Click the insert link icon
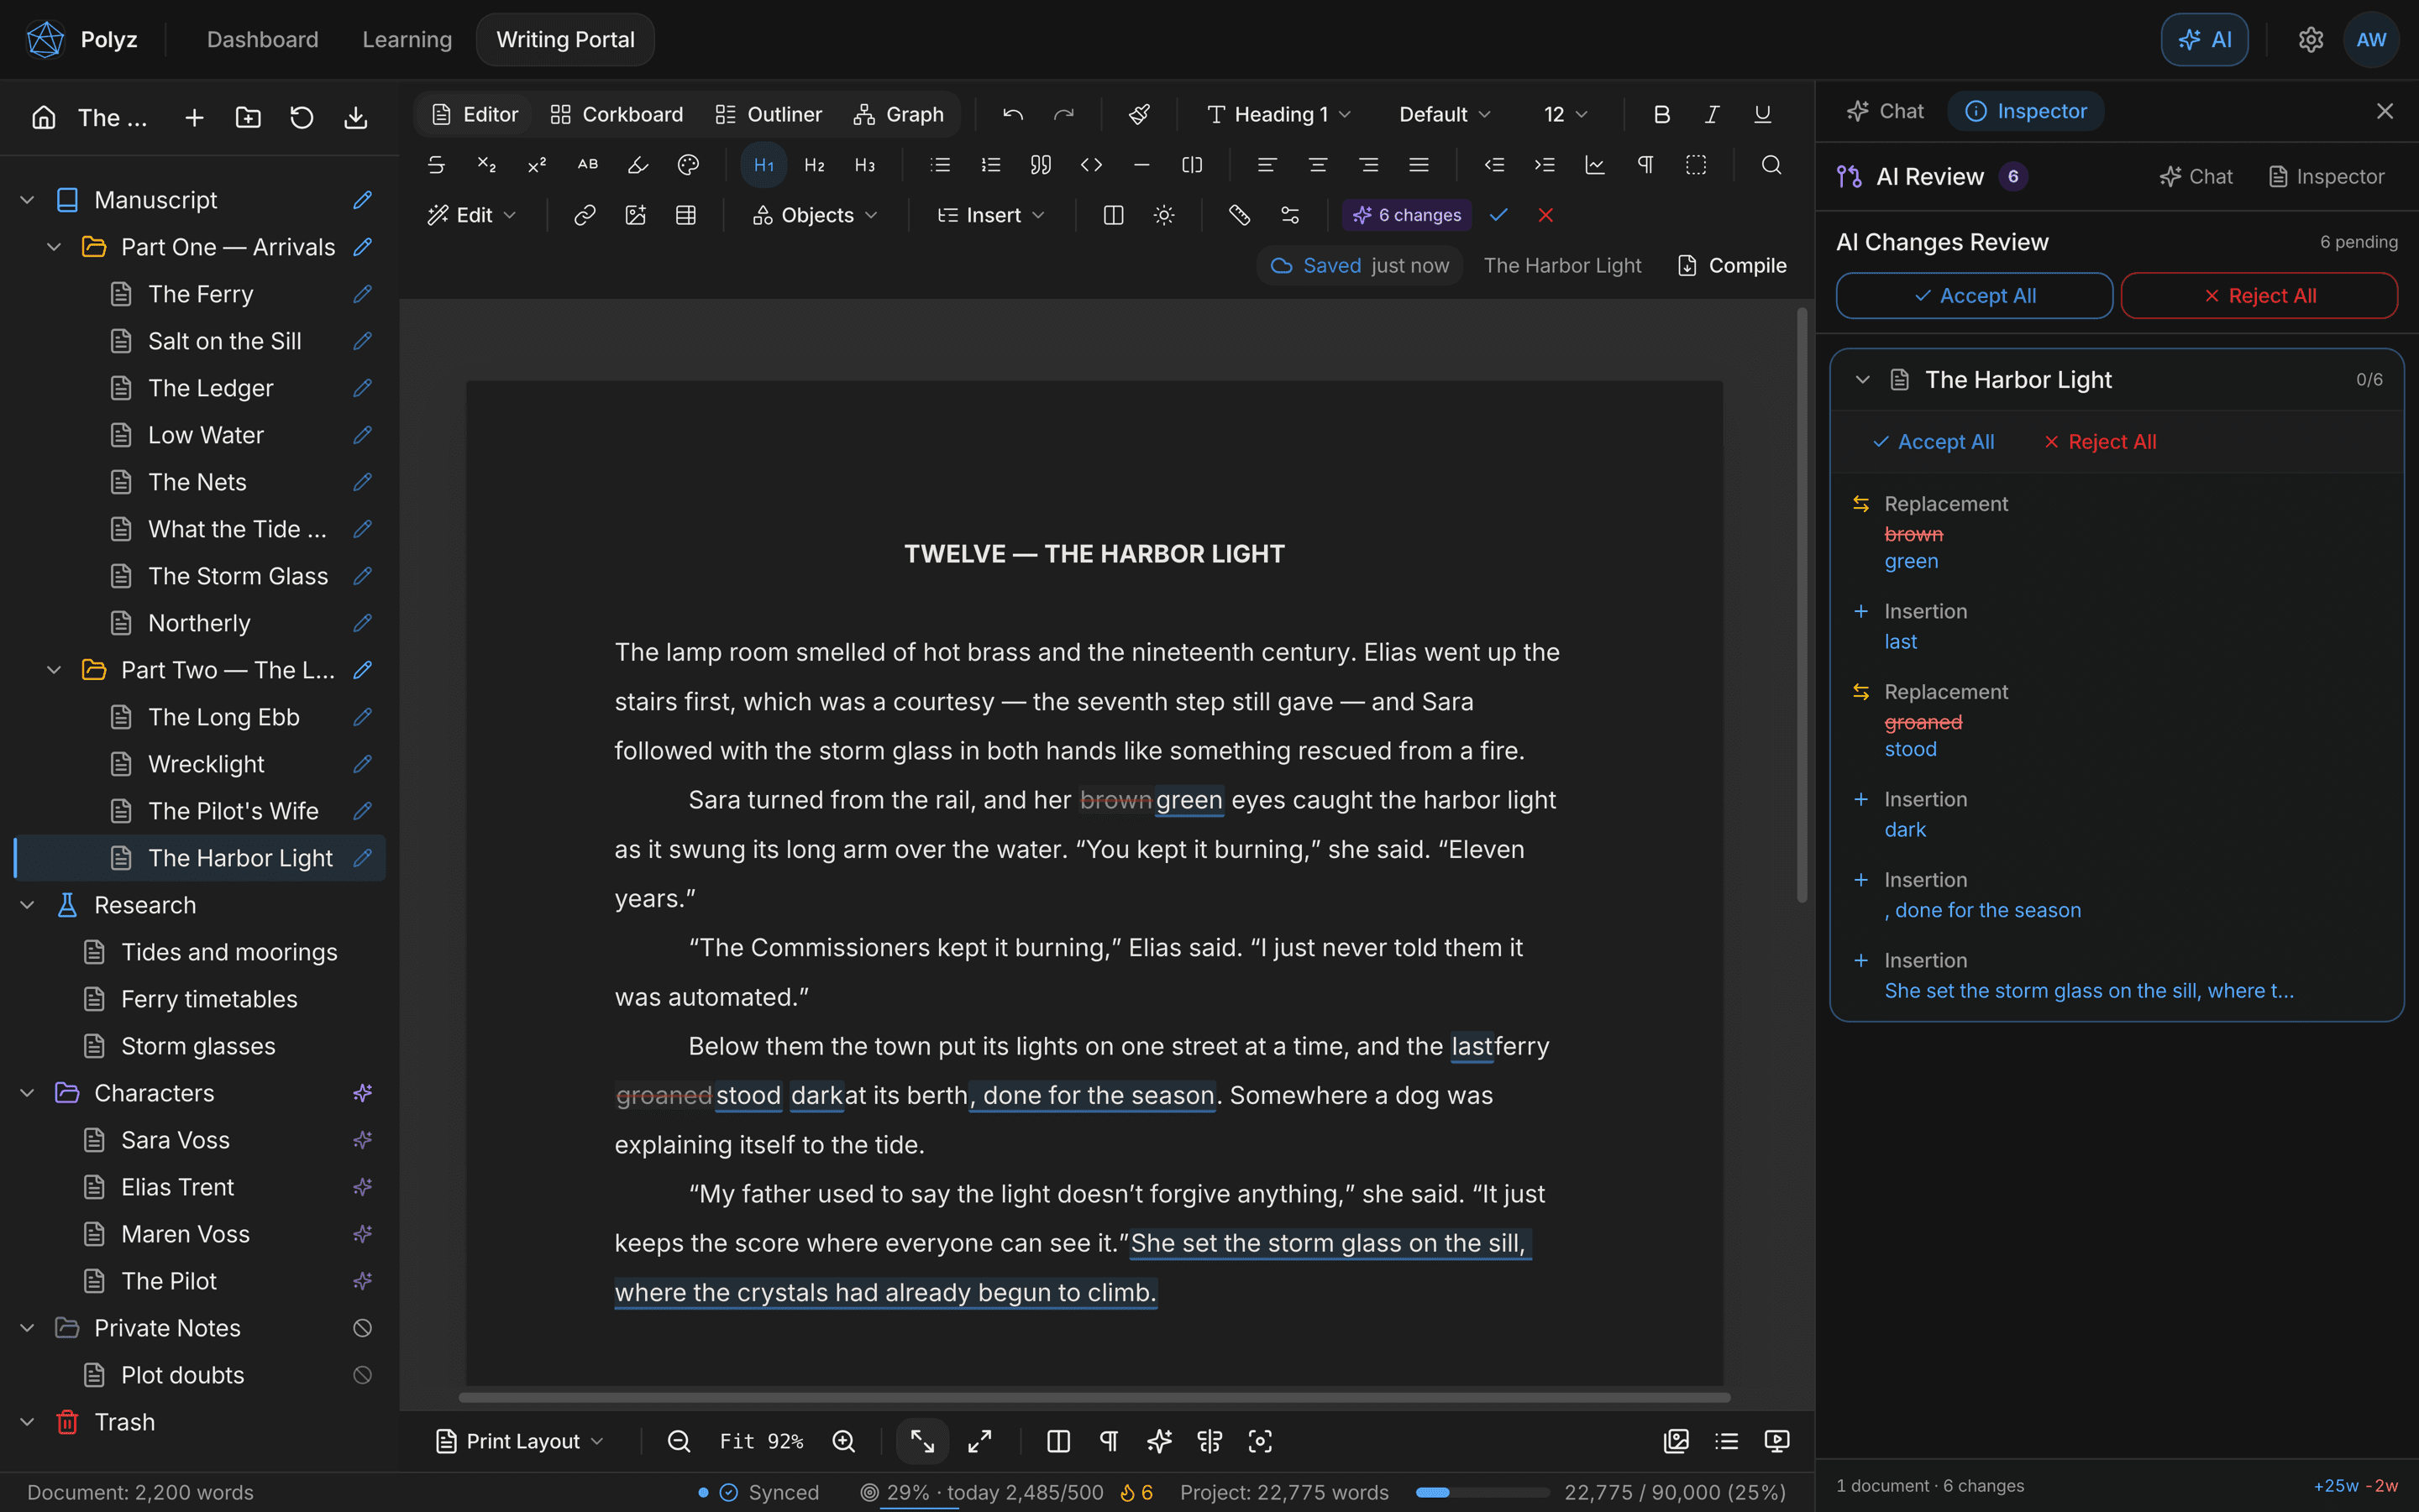 click(x=585, y=215)
